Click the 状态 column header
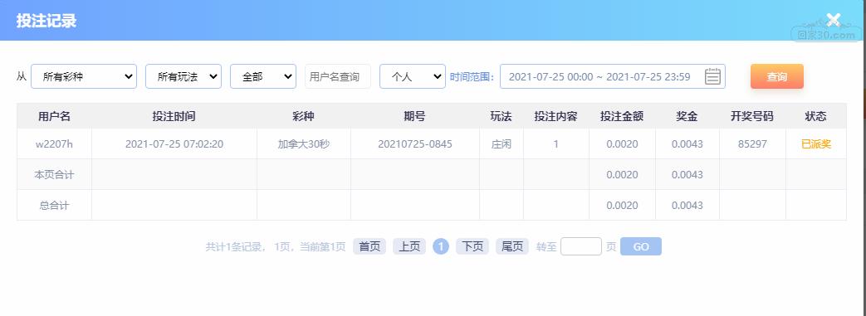 [x=815, y=116]
